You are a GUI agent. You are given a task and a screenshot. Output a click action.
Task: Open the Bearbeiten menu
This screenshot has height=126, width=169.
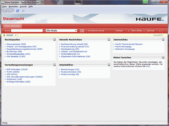pos(13,7)
